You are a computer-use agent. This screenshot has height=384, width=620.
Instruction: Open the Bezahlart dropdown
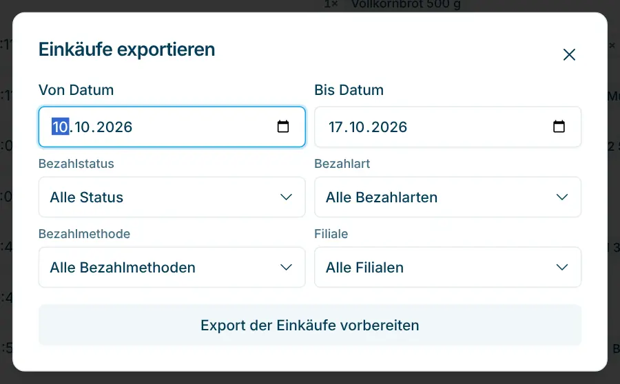(448, 197)
